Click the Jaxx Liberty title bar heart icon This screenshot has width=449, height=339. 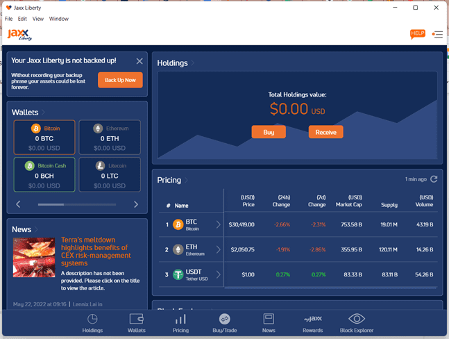pos(8,8)
